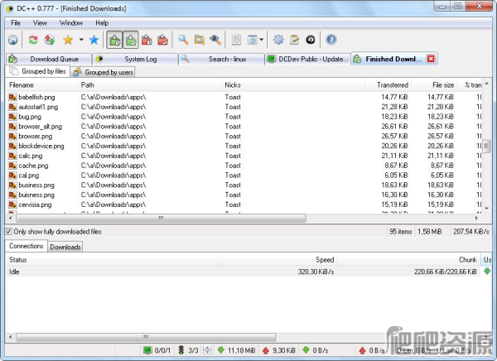Click the Public Hubs globe icon
Image resolution: width=497 pixels, height=361 pixels.
(x=12, y=40)
